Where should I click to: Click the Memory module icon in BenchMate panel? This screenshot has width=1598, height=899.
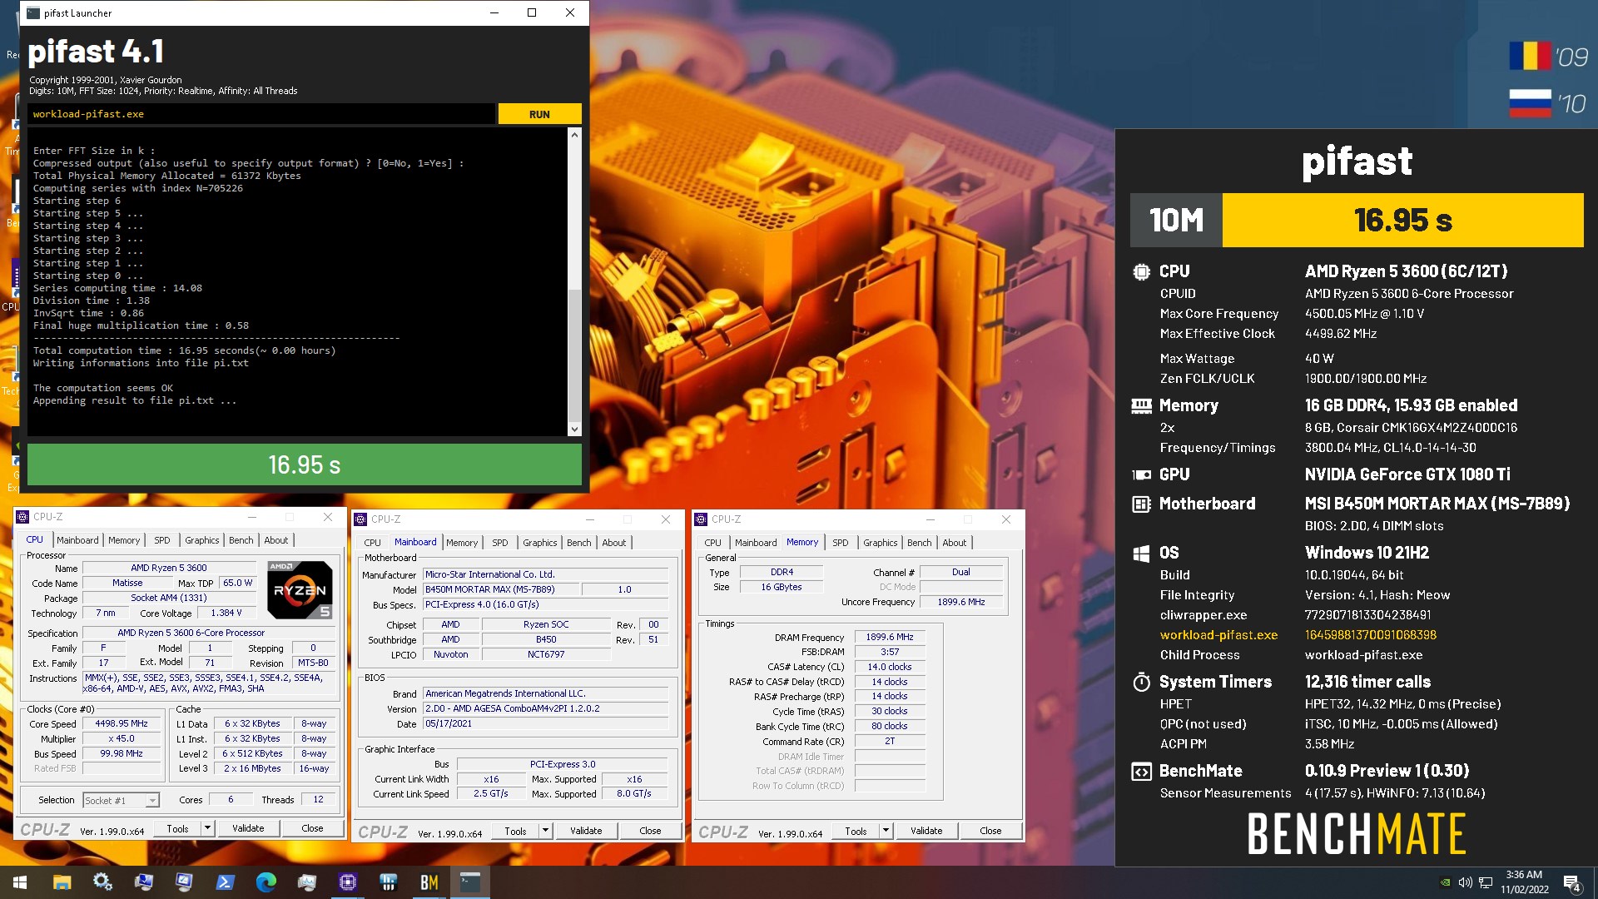1141,405
